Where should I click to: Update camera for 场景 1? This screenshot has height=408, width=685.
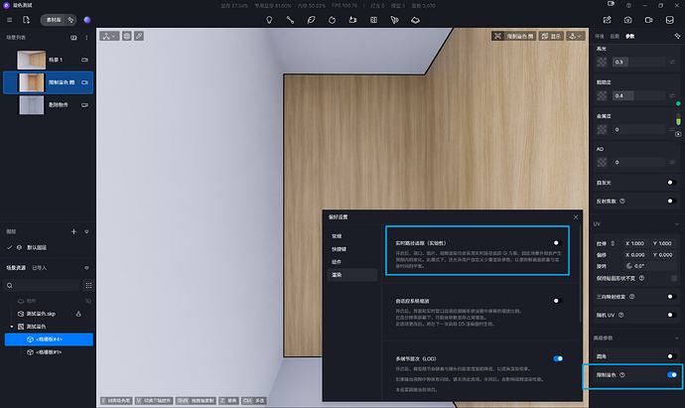coord(84,60)
